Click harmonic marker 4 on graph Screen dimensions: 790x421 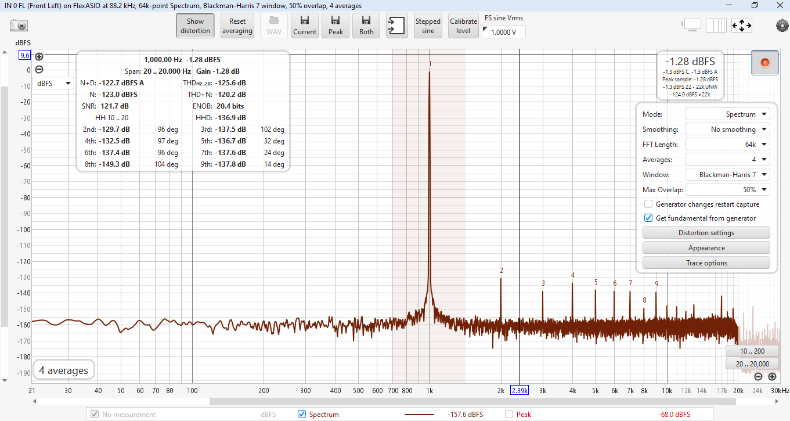(x=572, y=275)
